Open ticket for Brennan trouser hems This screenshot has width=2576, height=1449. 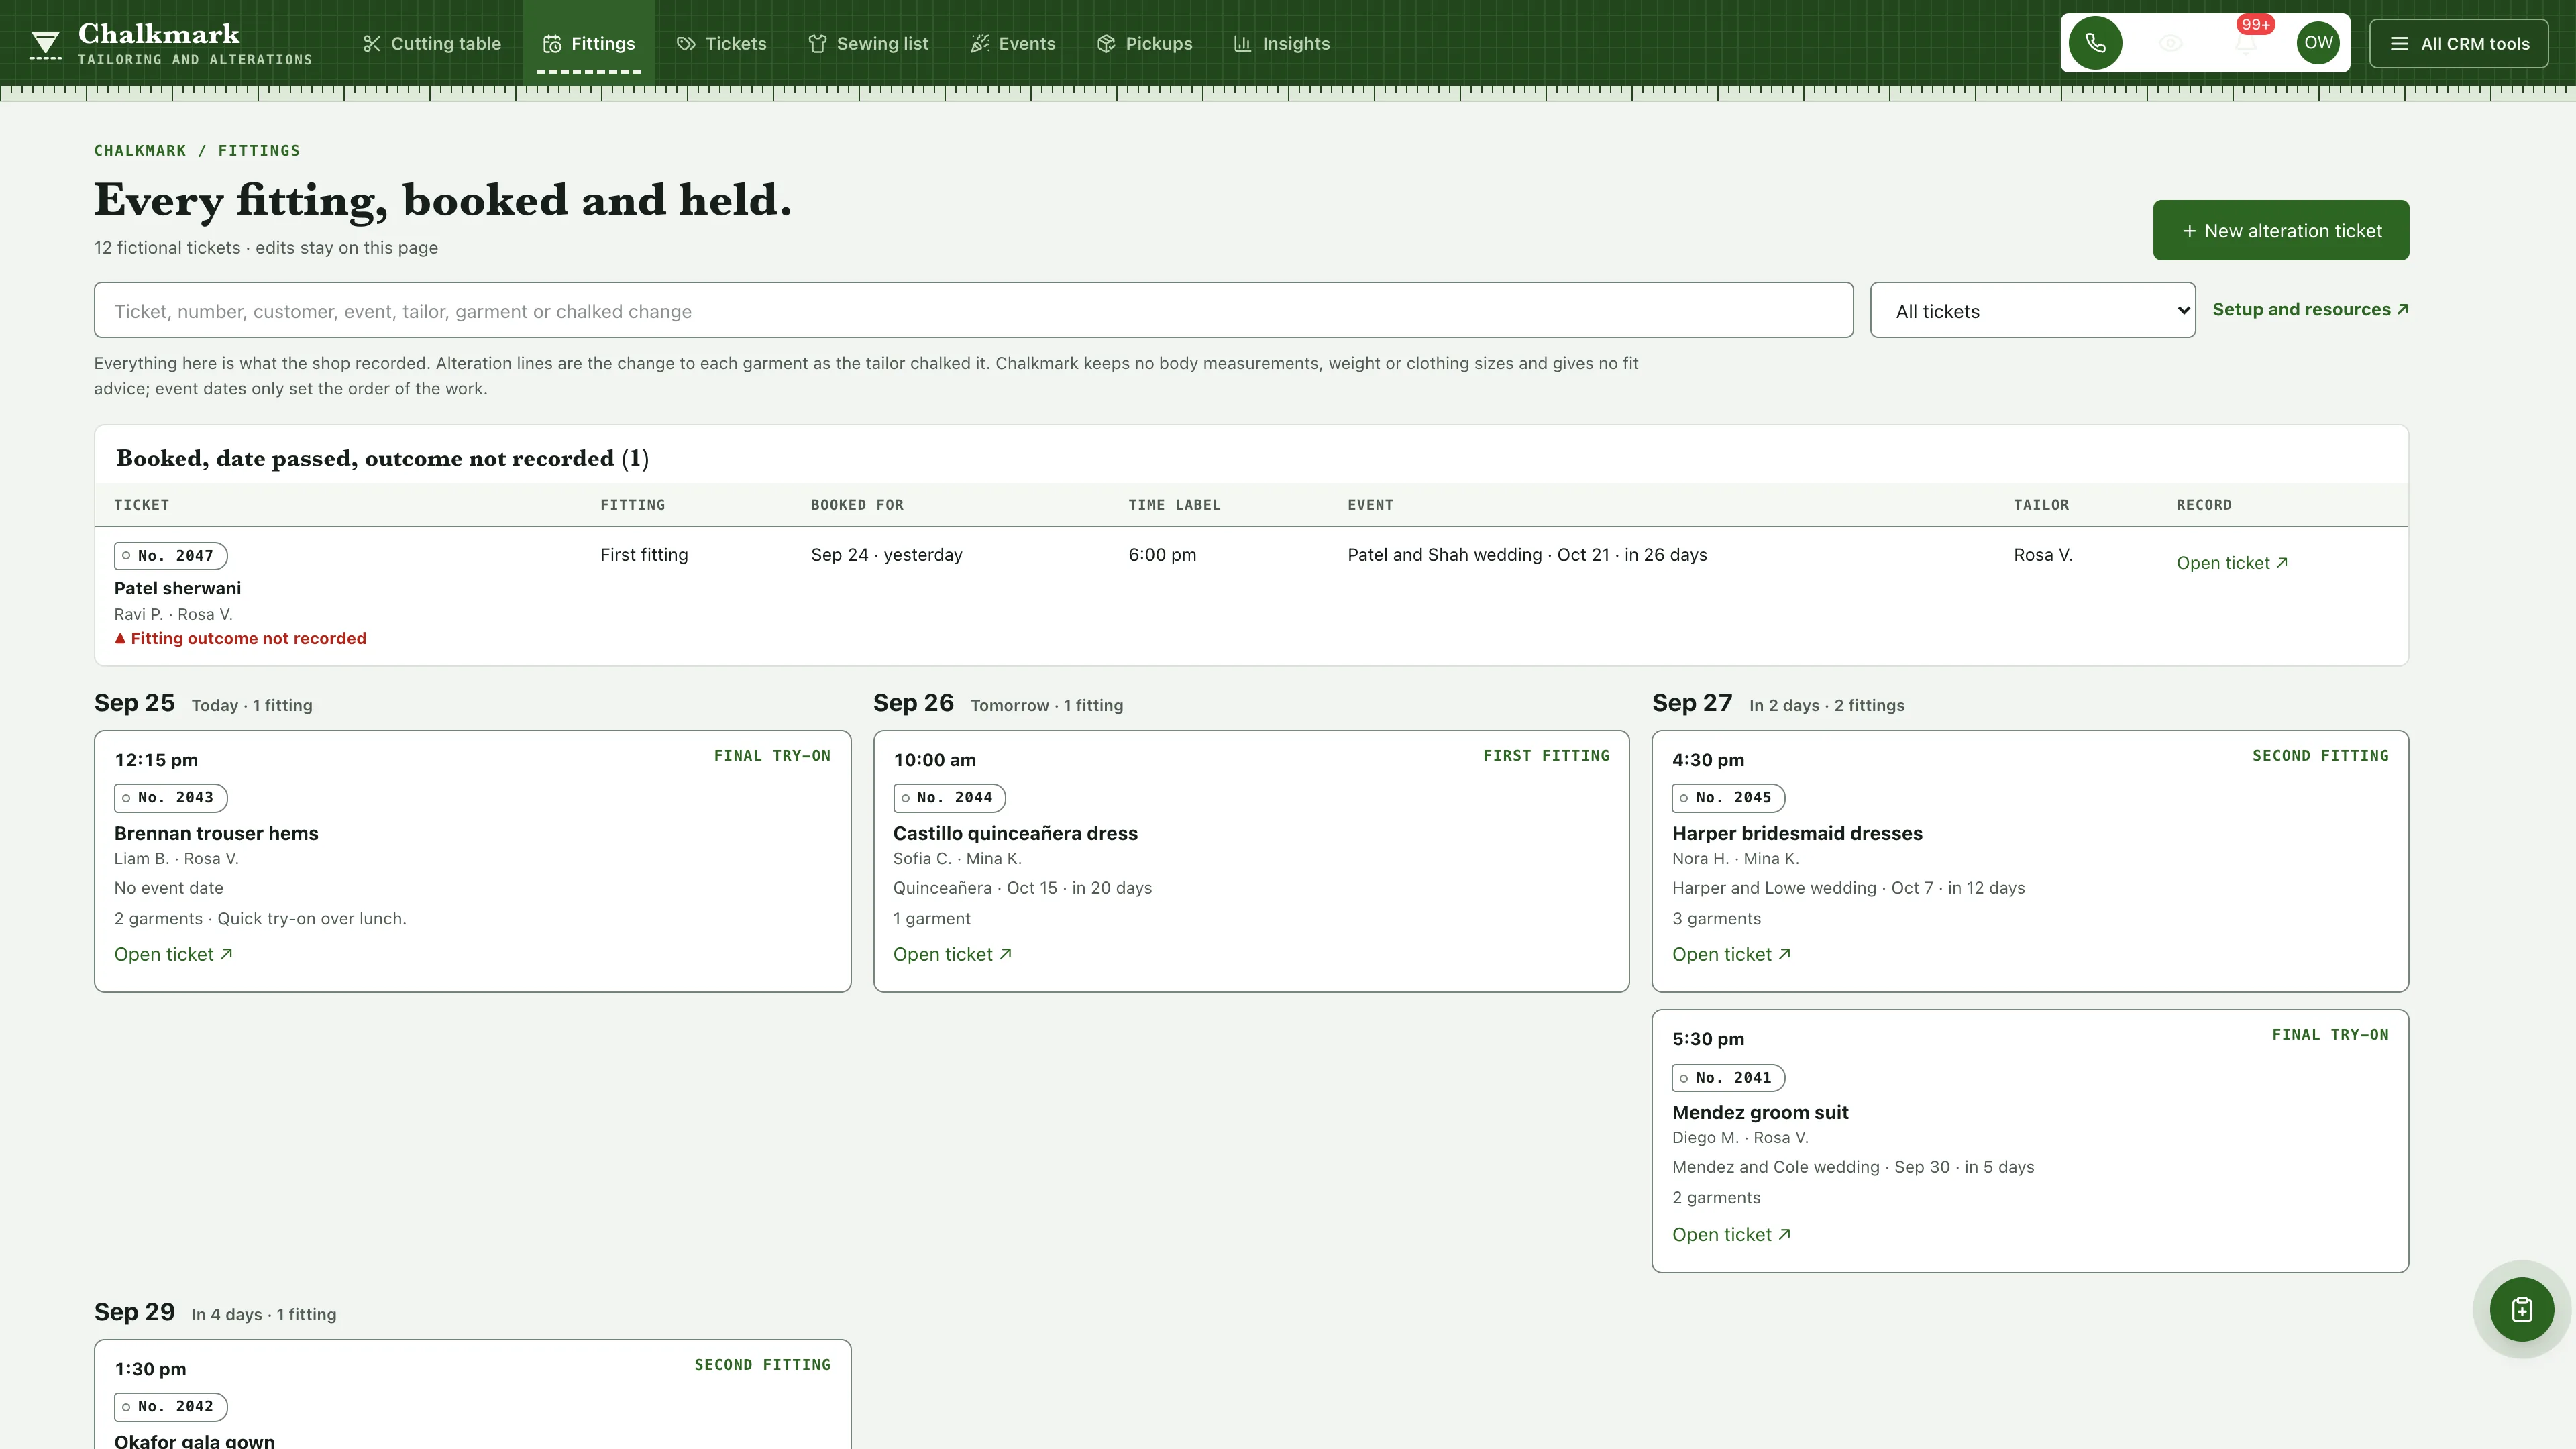[173, 954]
